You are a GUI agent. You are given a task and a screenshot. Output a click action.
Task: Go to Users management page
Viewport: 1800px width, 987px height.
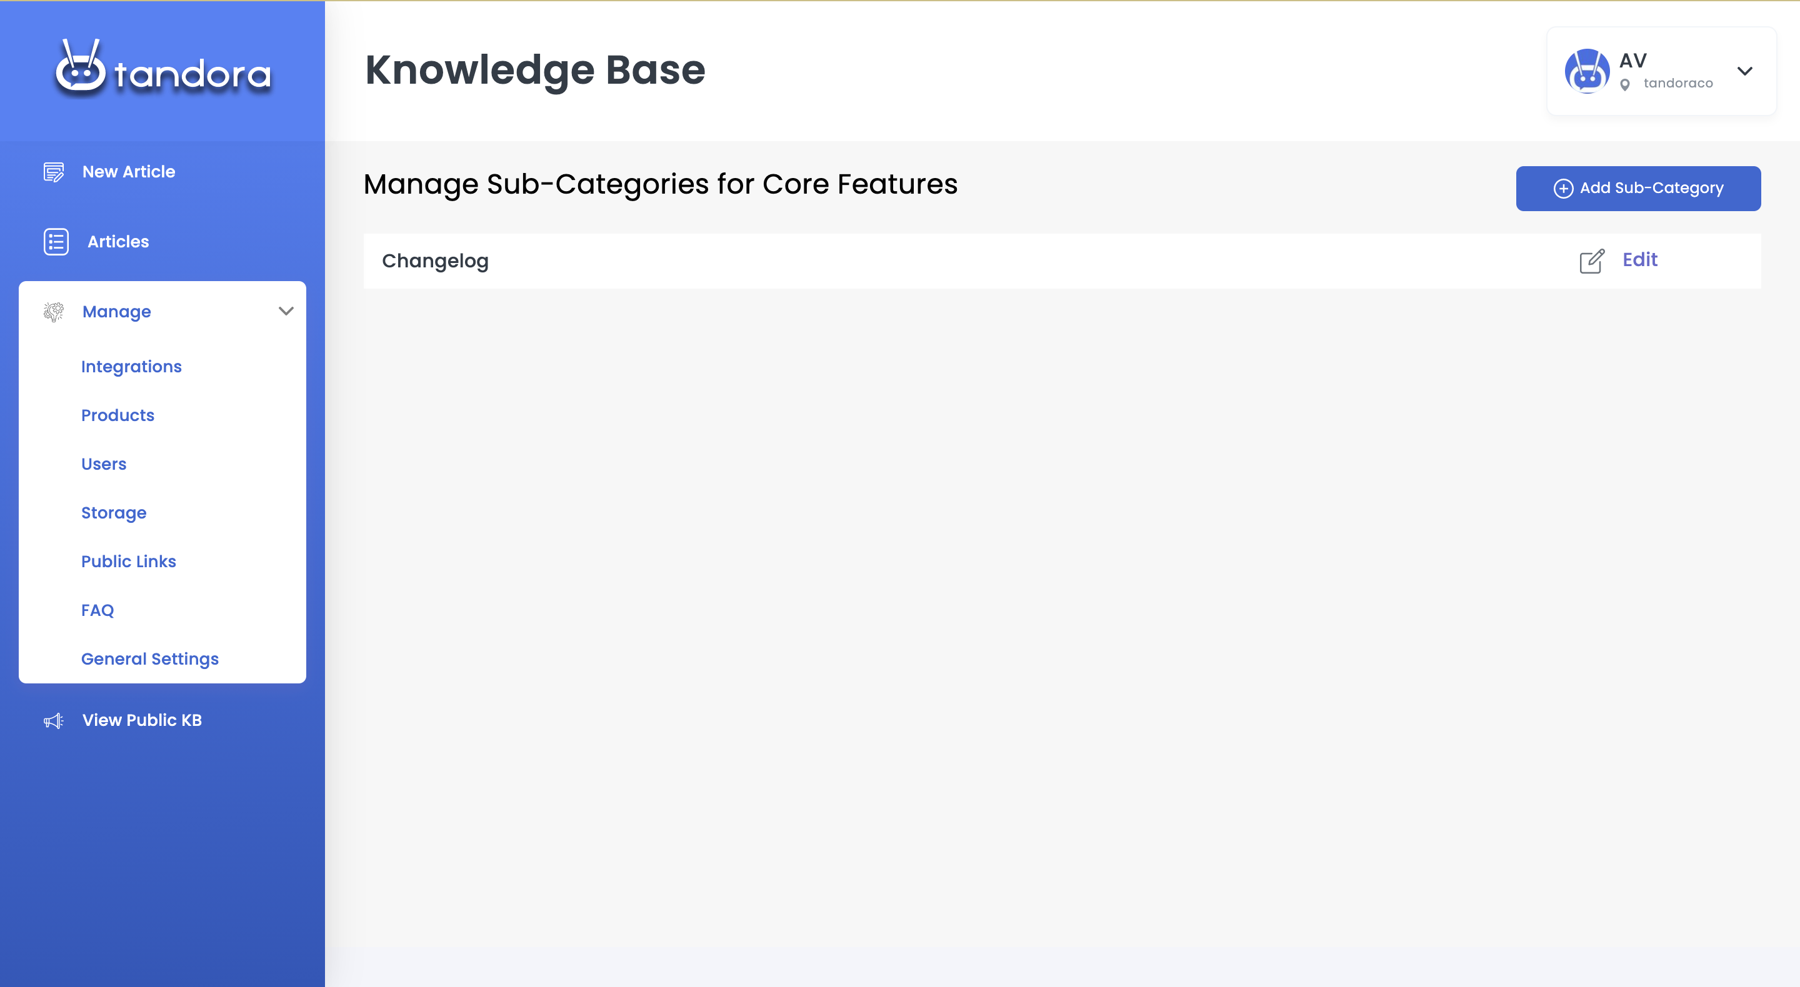(x=103, y=465)
